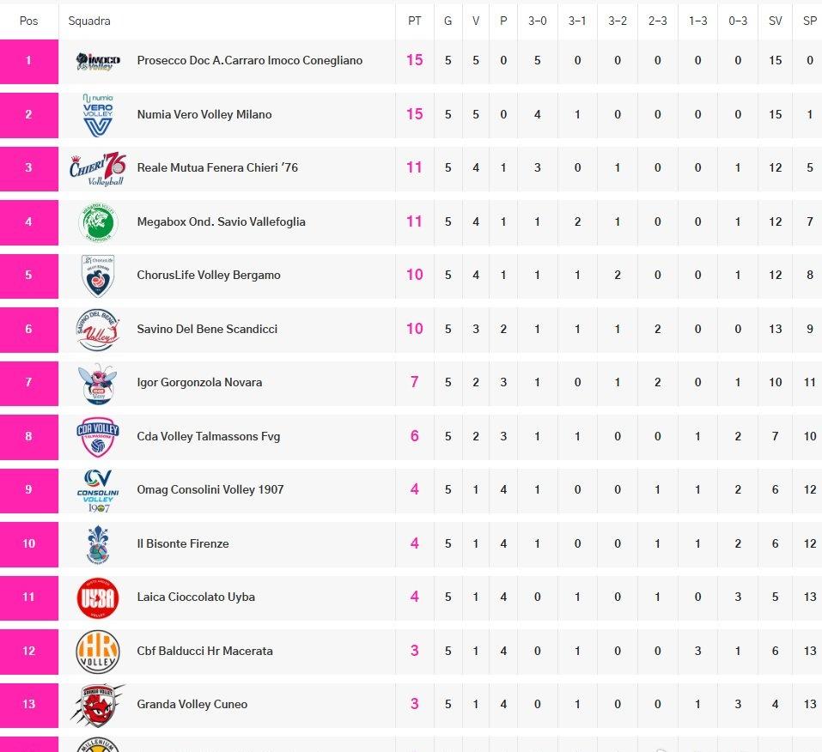Select the Il Bisonte Firenze team name
Screen dimensions: 822x752
183,544
